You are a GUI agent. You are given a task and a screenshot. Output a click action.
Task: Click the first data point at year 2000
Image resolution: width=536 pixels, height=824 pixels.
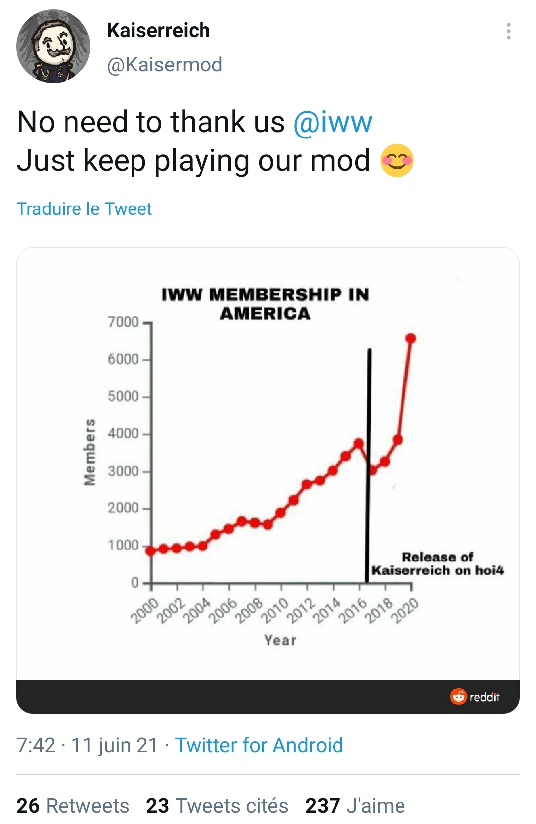151,550
